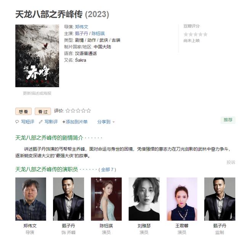This screenshot has width=244, height=236.
Task: Click 投诉 report link
Action: point(231,162)
